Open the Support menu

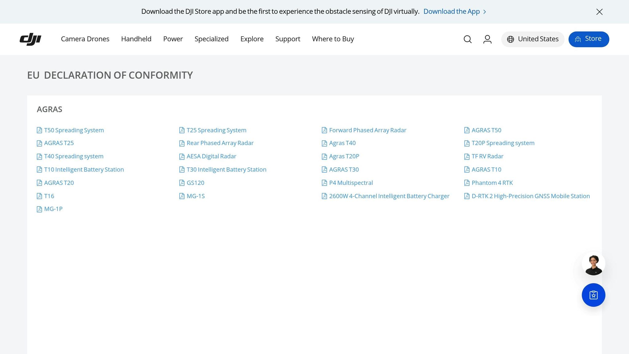[x=287, y=39]
